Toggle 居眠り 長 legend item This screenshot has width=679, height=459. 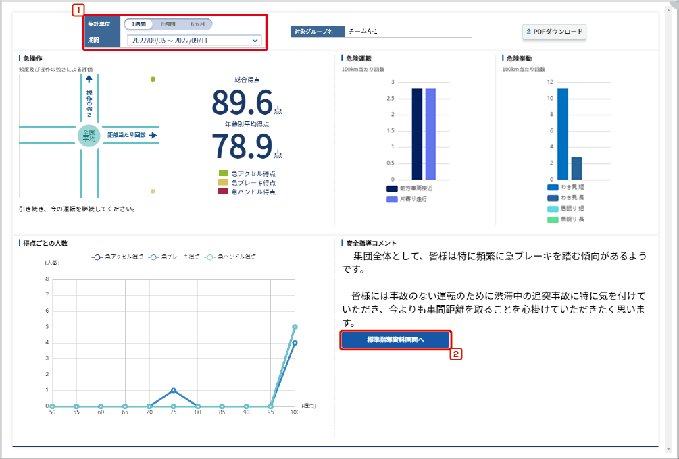(553, 219)
